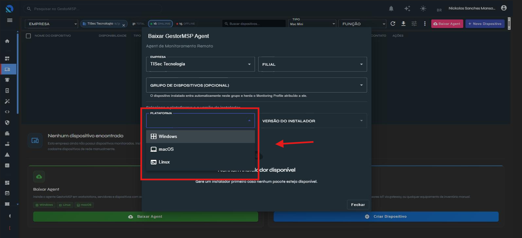Viewport: 522px width, 238px height.
Task: Open the magic wand automation sidebar icon
Action: (7, 101)
